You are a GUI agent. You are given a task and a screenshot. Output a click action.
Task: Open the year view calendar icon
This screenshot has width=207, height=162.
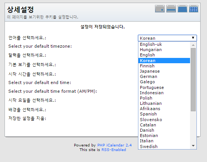193,9
